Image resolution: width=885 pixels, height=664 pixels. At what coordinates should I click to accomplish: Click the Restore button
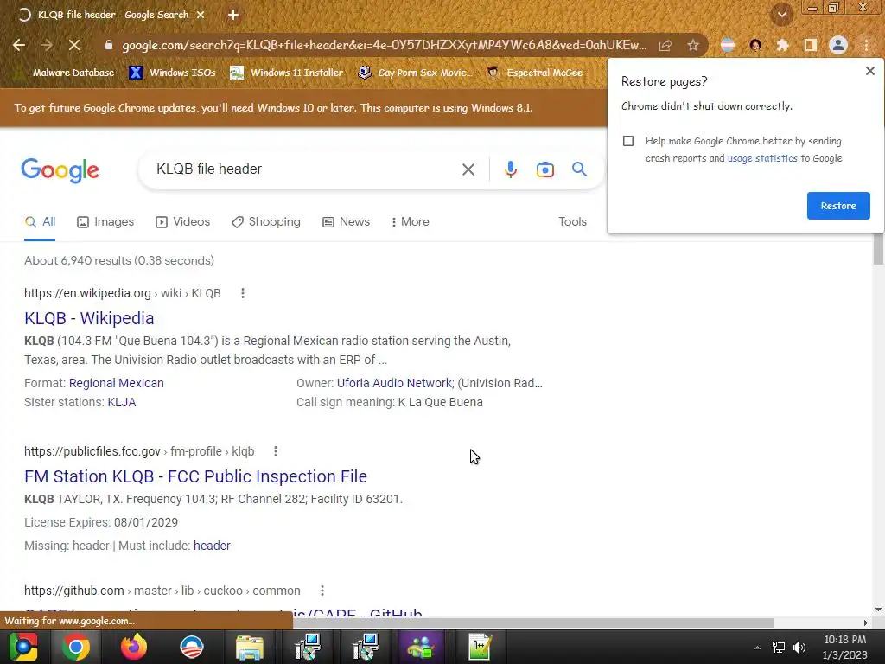click(x=838, y=206)
